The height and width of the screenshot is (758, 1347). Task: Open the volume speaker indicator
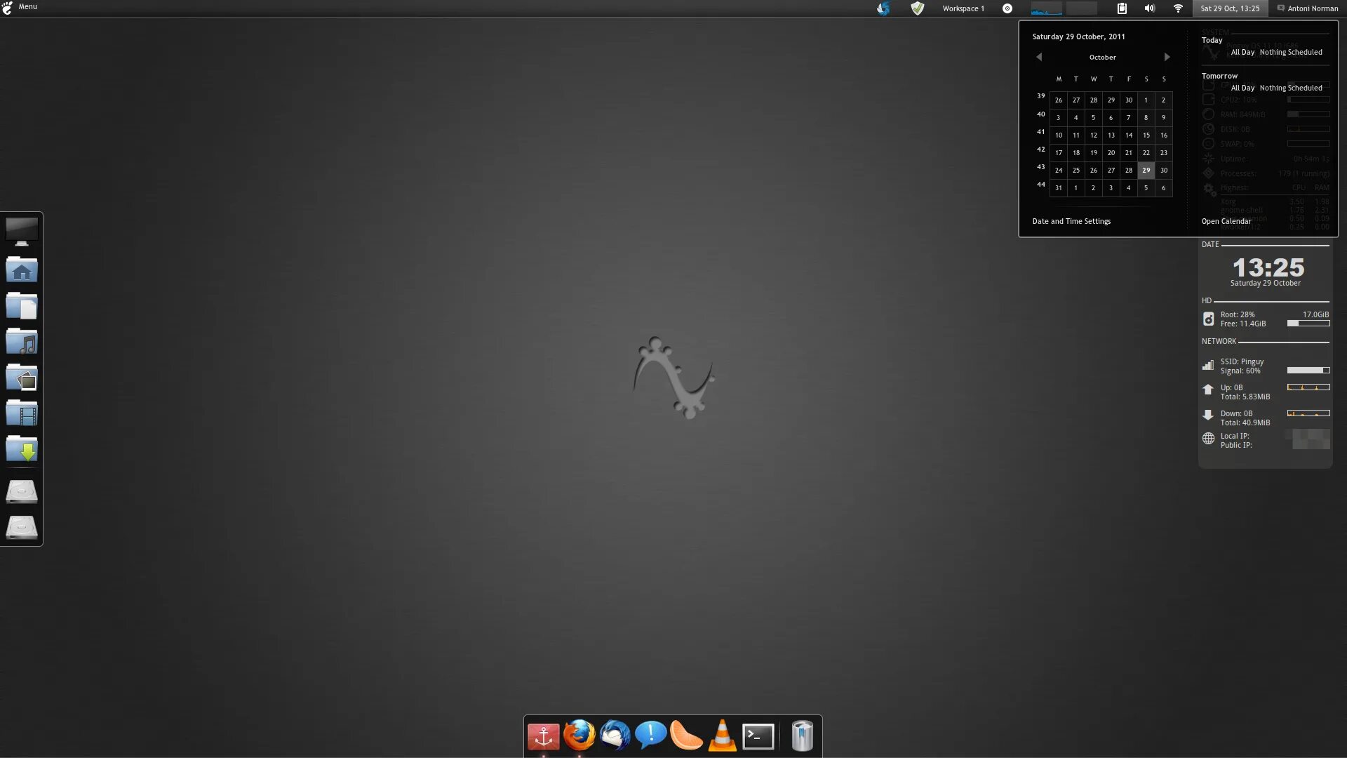[1149, 8]
